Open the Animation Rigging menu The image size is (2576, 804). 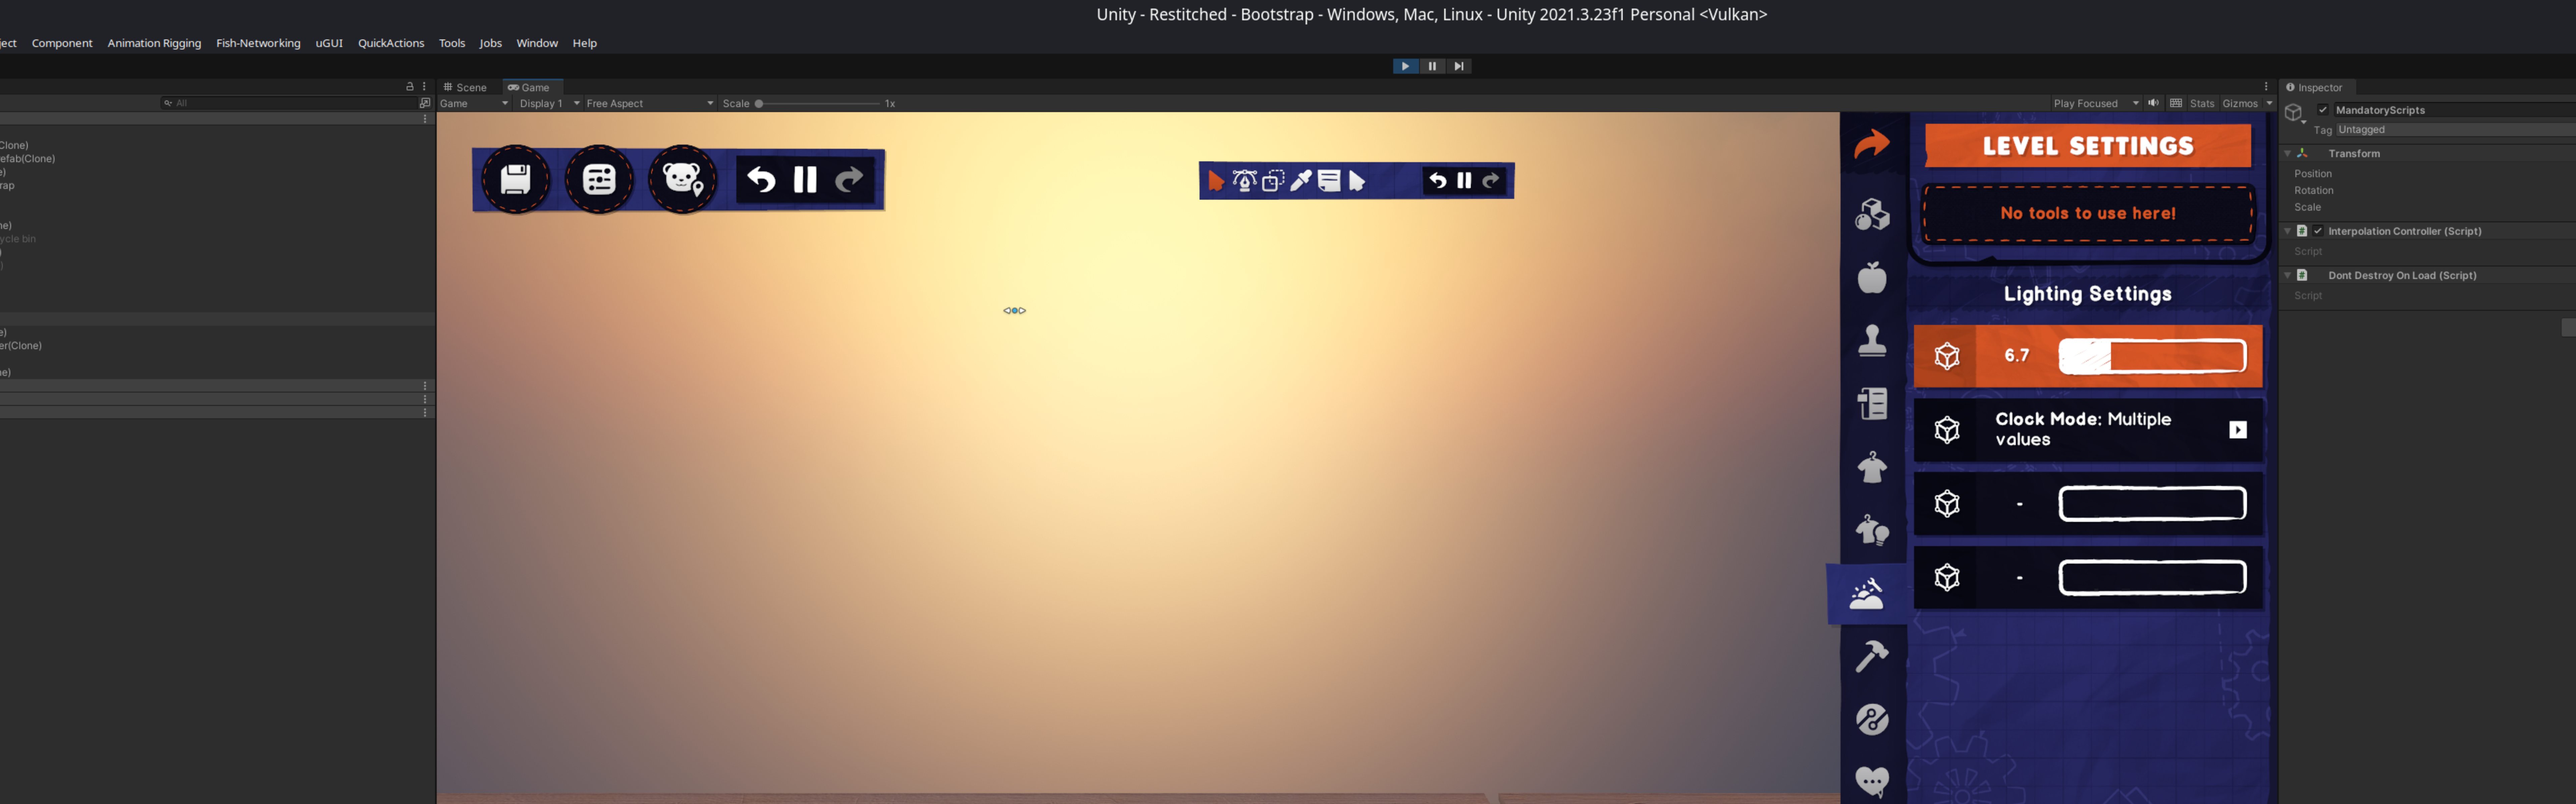pyautogui.click(x=154, y=43)
